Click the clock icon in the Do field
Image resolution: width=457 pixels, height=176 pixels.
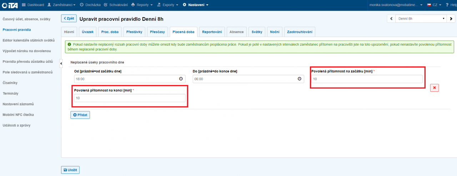299,79
